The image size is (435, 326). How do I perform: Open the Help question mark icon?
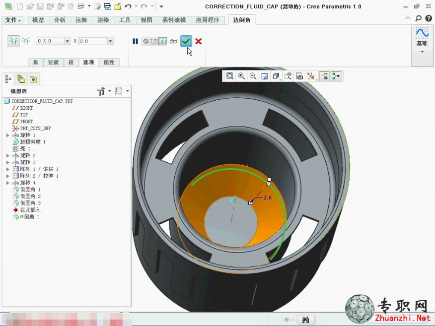tap(429, 18)
